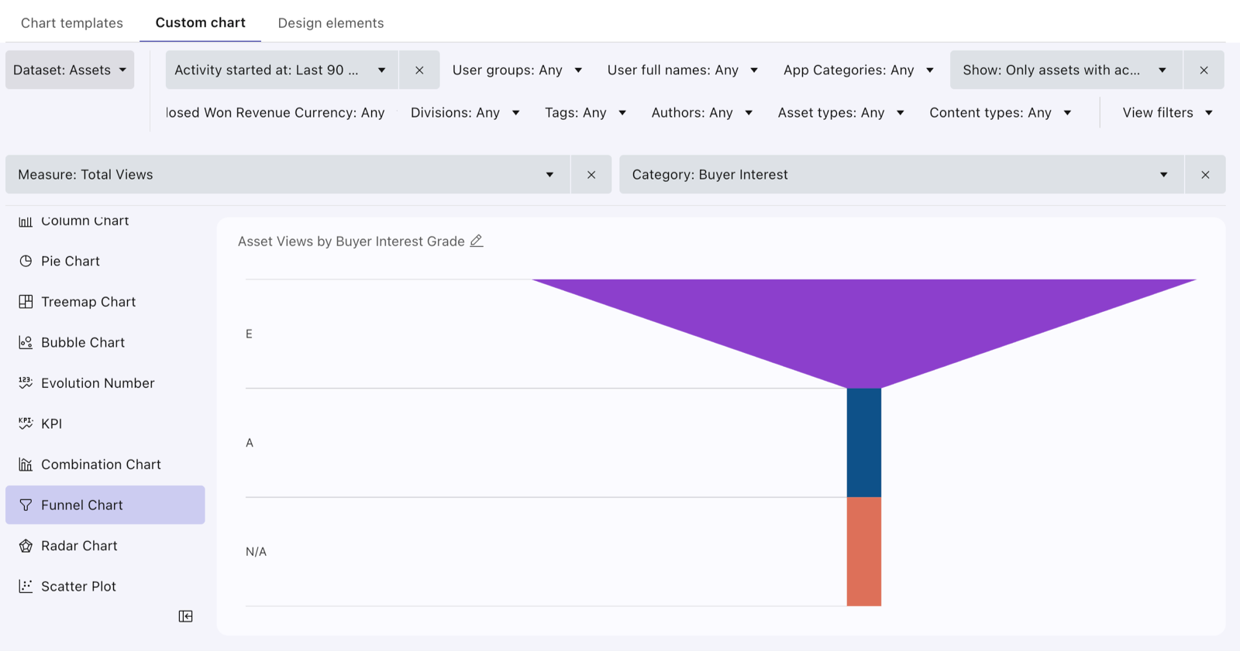The image size is (1240, 651).
Task: Open the User groups filter dropdown
Action: coord(517,70)
